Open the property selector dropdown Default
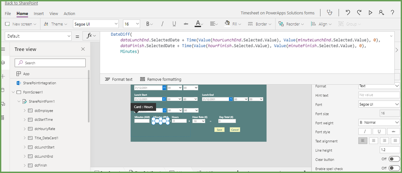This screenshot has width=402, height=173. 38,36
